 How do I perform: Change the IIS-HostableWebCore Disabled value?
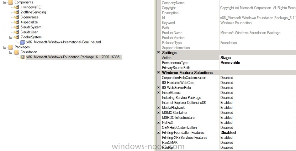257,83
